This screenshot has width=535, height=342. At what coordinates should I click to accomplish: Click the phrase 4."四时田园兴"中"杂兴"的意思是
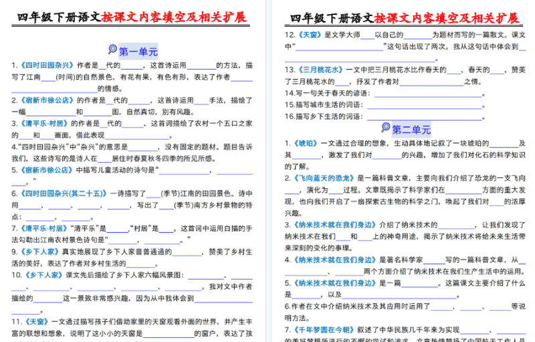(70, 147)
